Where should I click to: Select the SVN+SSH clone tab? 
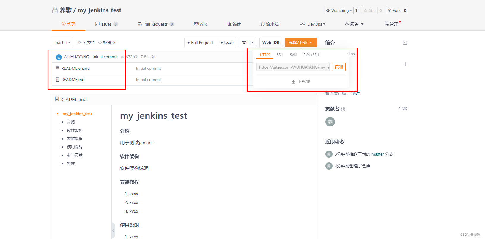311,55
